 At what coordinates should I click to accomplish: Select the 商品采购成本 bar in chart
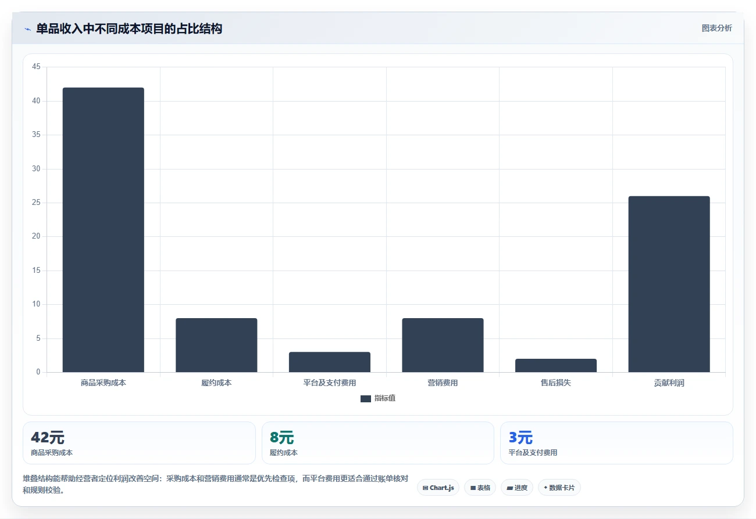pyautogui.click(x=104, y=230)
